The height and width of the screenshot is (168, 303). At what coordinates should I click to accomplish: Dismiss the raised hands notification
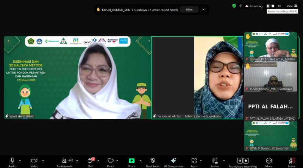tap(203, 9)
